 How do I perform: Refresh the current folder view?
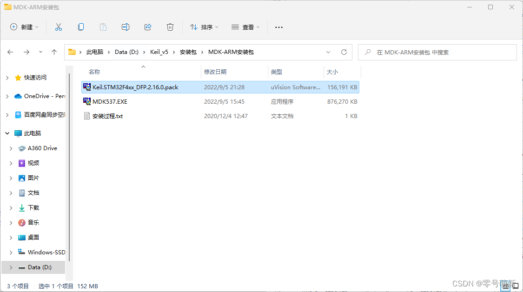[344, 52]
